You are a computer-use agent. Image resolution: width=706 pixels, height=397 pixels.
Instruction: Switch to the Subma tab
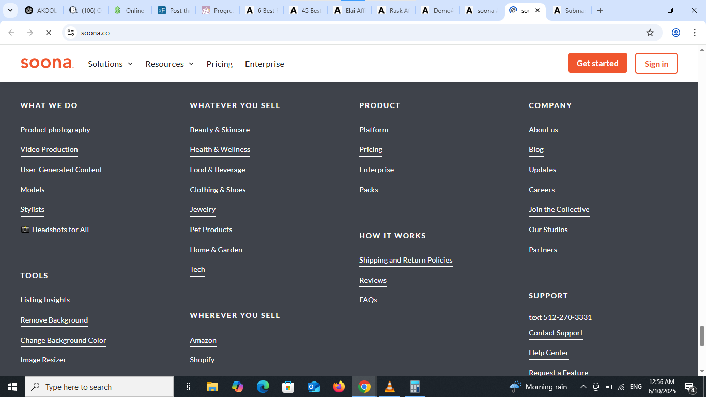click(x=569, y=10)
